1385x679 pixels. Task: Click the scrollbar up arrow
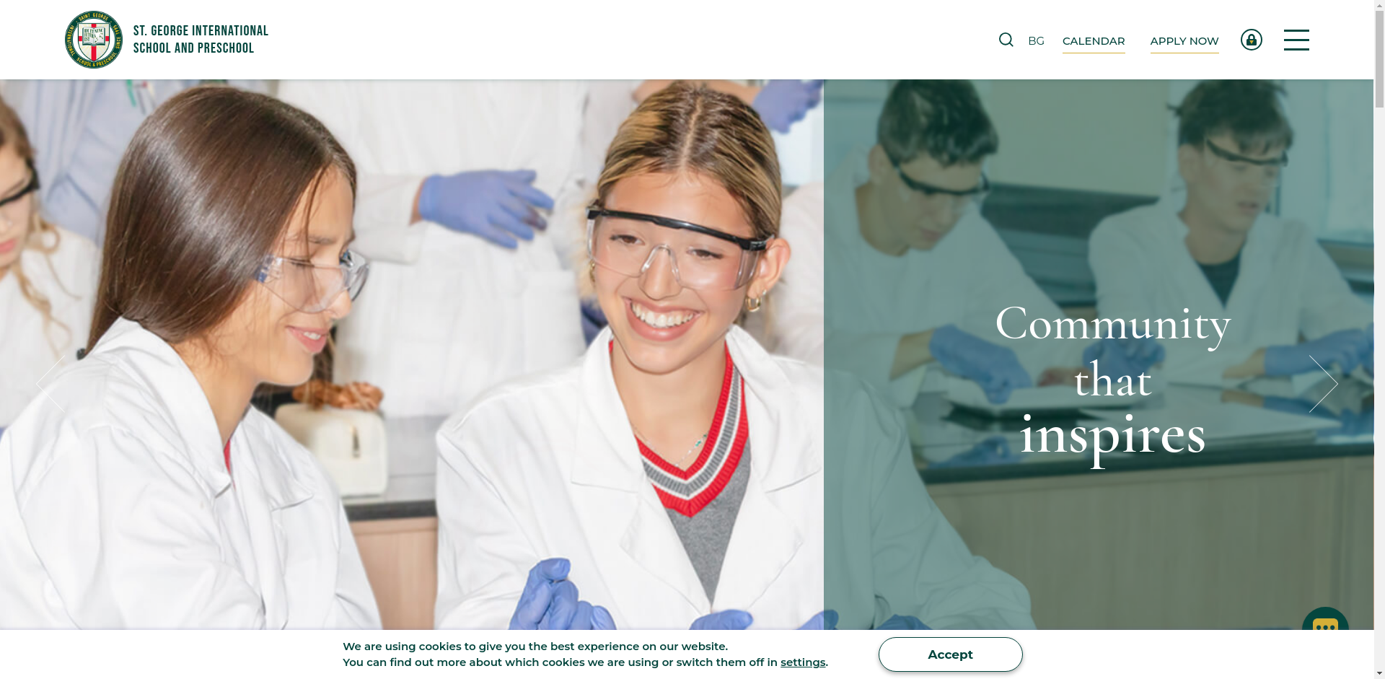point(1379,5)
